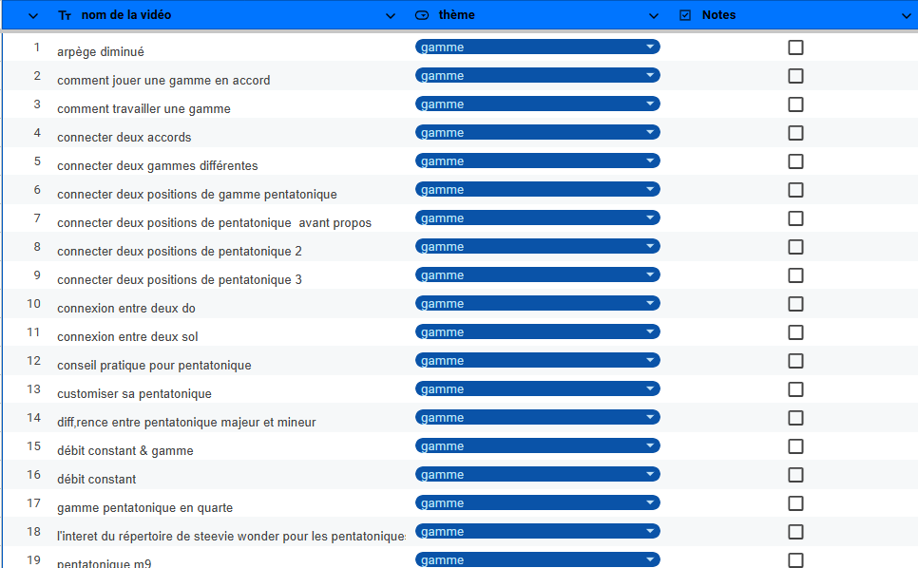
Task: Open the thème column menu arrow
Action: coord(654,16)
